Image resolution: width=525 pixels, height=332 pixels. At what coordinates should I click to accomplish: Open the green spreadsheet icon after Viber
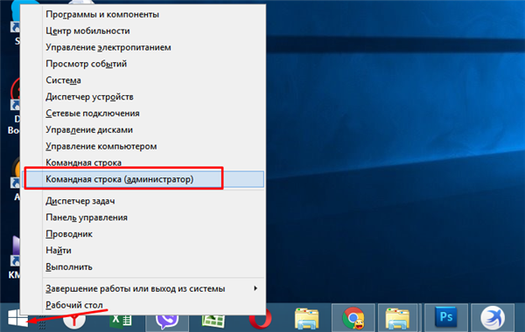(213, 322)
